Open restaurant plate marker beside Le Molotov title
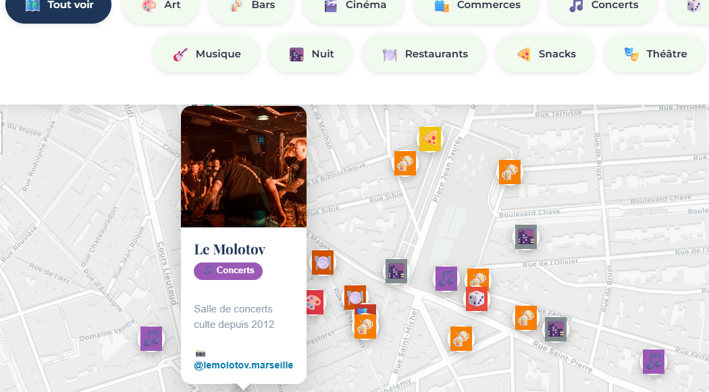The height and width of the screenshot is (392, 709). (x=323, y=262)
